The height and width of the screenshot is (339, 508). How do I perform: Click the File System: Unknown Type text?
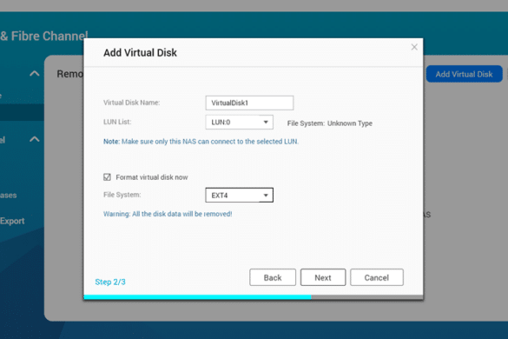[x=329, y=123]
